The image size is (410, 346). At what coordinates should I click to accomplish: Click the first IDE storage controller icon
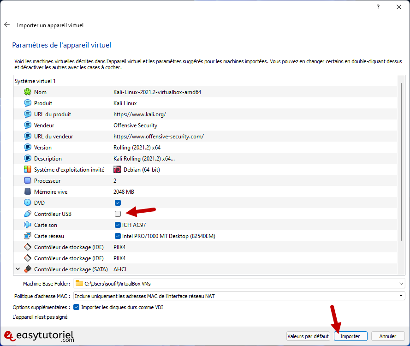click(x=28, y=247)
